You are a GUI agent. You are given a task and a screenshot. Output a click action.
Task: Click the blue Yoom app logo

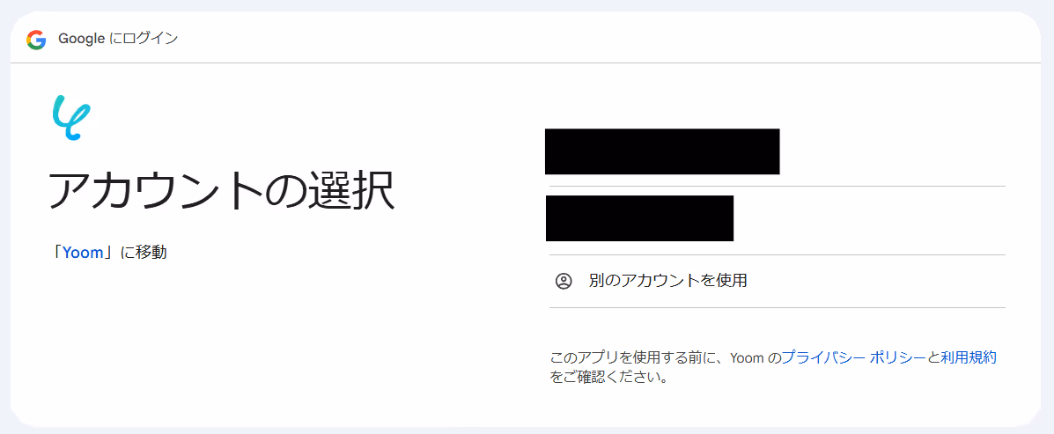(71, 118)
